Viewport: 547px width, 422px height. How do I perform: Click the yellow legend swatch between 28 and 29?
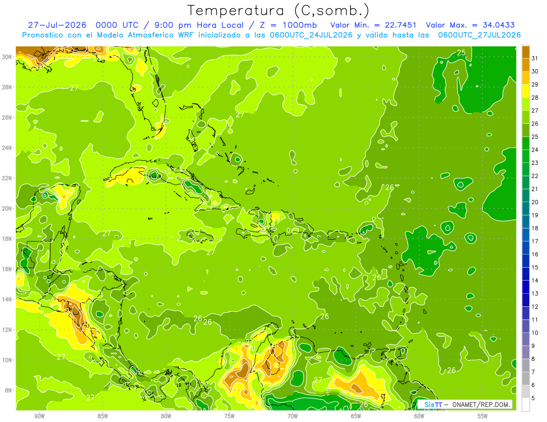[x=526, y=91]
